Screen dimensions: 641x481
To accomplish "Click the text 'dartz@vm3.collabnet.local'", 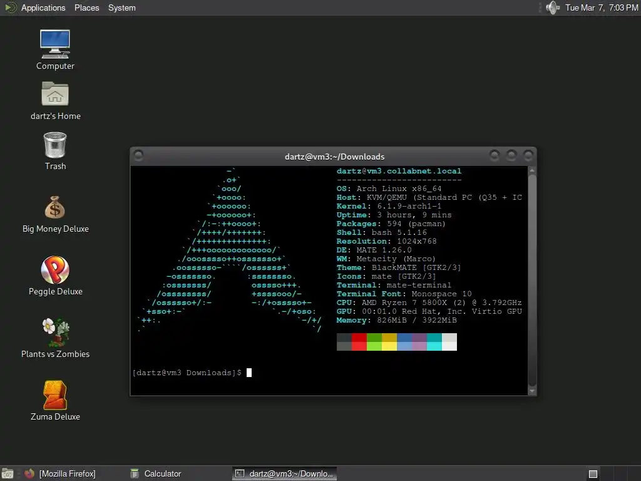I will [399, 171].
